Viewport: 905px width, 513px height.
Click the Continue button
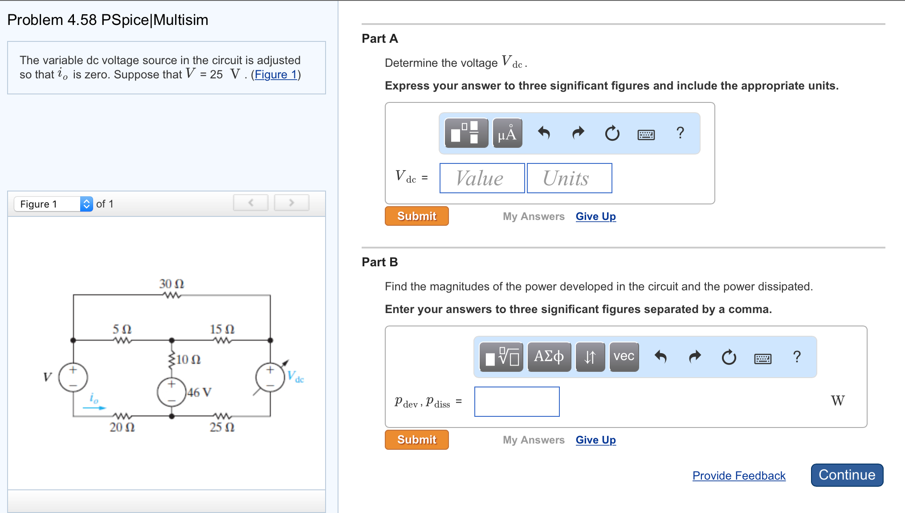846,475
